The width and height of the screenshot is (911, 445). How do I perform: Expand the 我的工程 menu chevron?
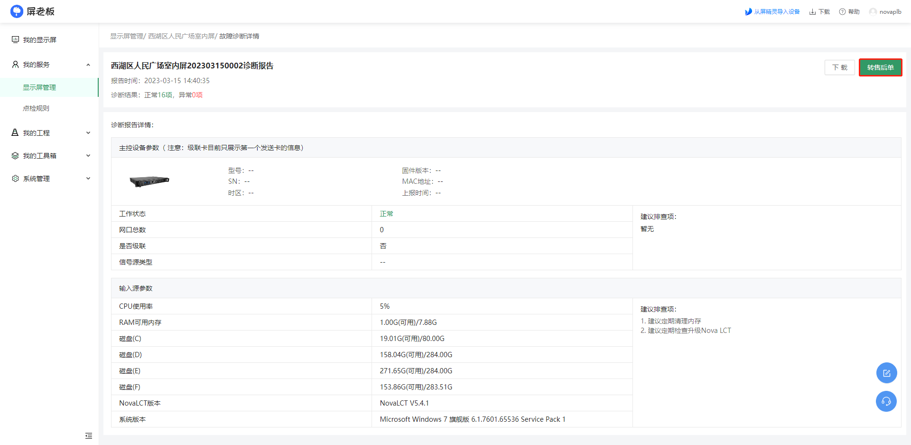[x=88, y=133]
